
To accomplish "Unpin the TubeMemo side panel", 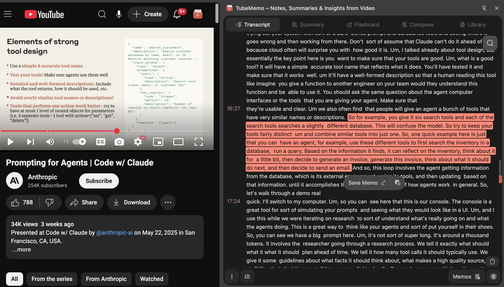I will tap(484, 8).
